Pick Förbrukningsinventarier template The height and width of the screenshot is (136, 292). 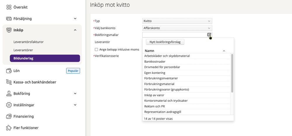click(186, 78)
